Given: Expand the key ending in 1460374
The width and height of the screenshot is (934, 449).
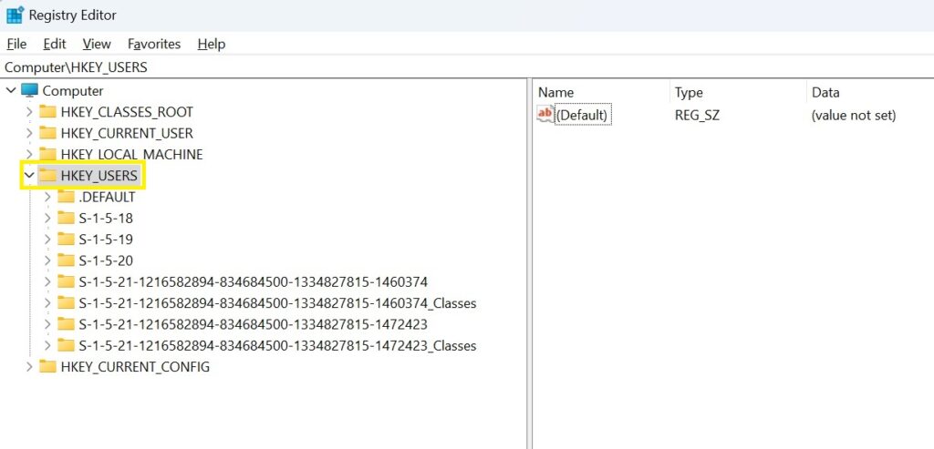Looking at the screenshot, I should [47, 282].
